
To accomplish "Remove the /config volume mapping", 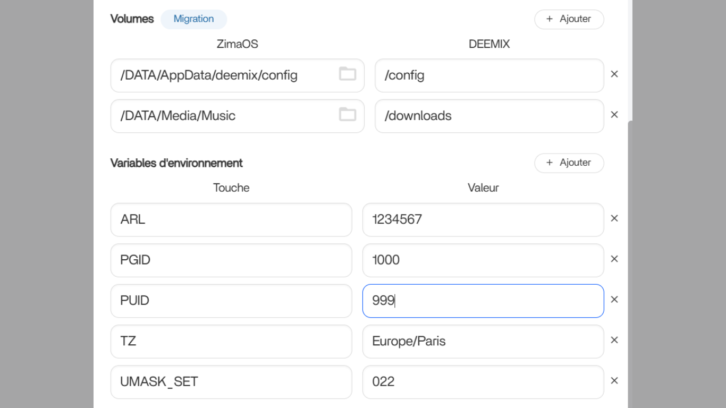I will point(614,74).
